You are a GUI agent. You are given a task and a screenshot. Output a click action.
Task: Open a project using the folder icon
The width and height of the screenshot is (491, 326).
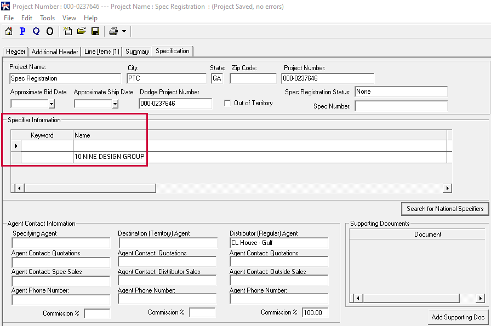pos(82,31)
